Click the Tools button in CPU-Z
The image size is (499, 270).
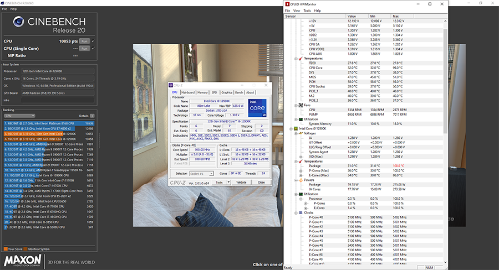219,183
